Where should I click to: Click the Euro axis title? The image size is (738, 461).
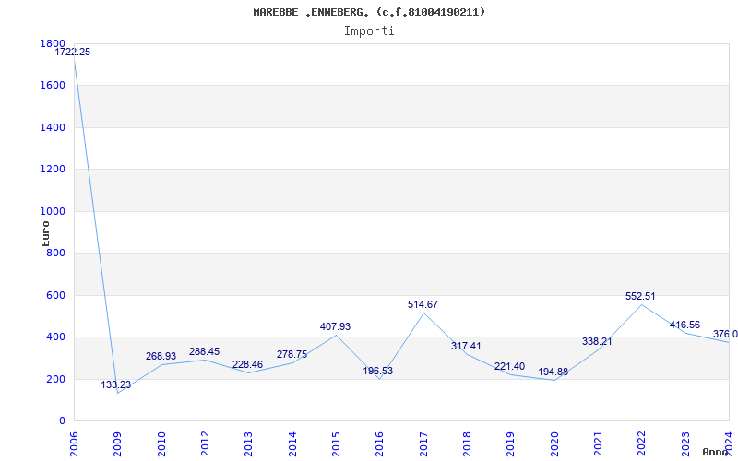click(x=45, y=233)
